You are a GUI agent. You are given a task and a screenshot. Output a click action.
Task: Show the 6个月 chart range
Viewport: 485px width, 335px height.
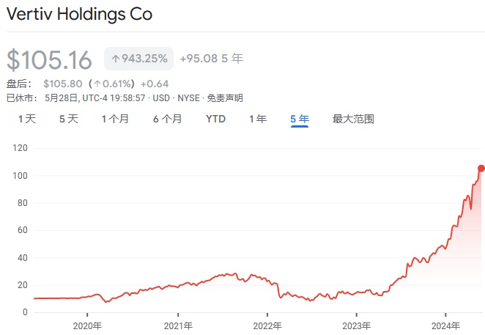(167, 119)
